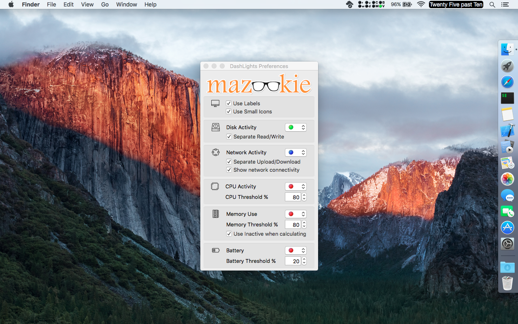Click the Network Activity label
Screen dimensions: 518x324
pos(246,152)
